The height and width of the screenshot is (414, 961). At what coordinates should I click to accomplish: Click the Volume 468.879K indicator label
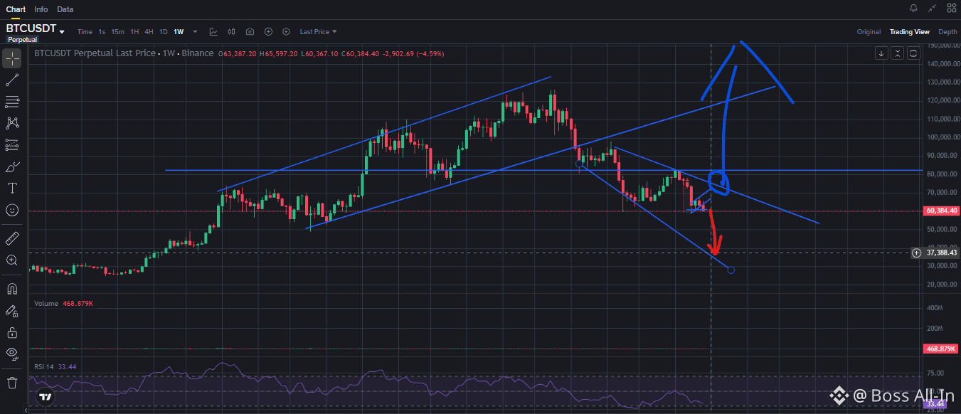[65, 303]
